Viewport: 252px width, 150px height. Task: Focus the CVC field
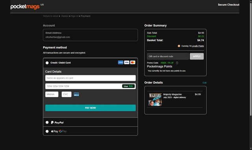click(67, 94)
